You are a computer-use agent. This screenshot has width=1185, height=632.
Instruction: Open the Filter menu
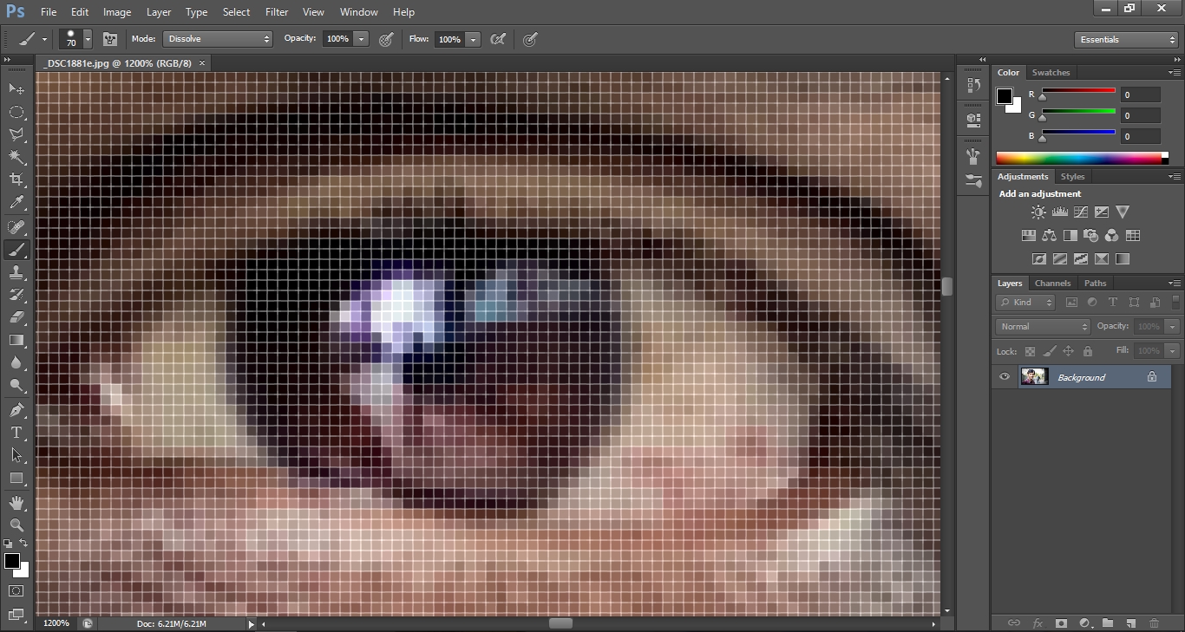click(x=277, y=12)
